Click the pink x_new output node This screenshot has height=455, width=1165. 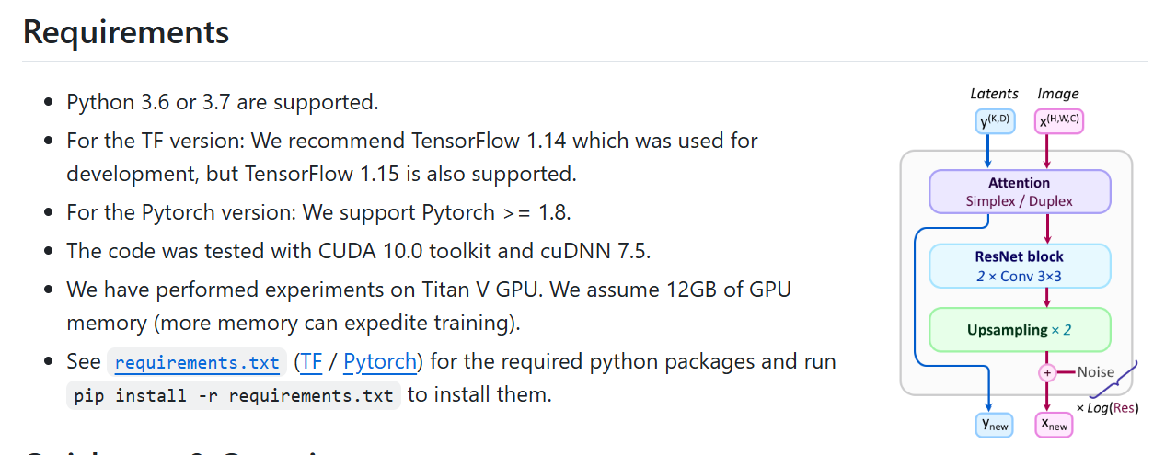coord(1054,424)
